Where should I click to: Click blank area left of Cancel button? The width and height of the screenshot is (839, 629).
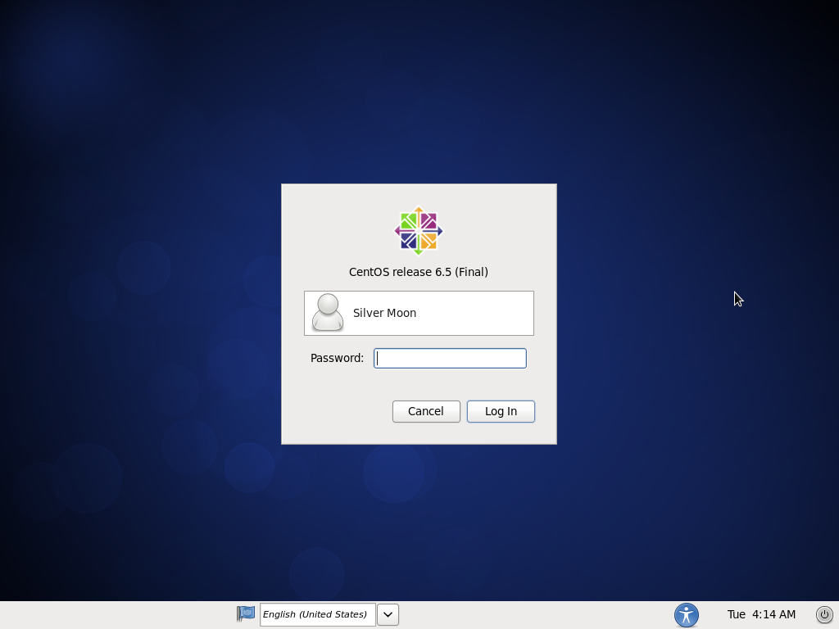336,411
